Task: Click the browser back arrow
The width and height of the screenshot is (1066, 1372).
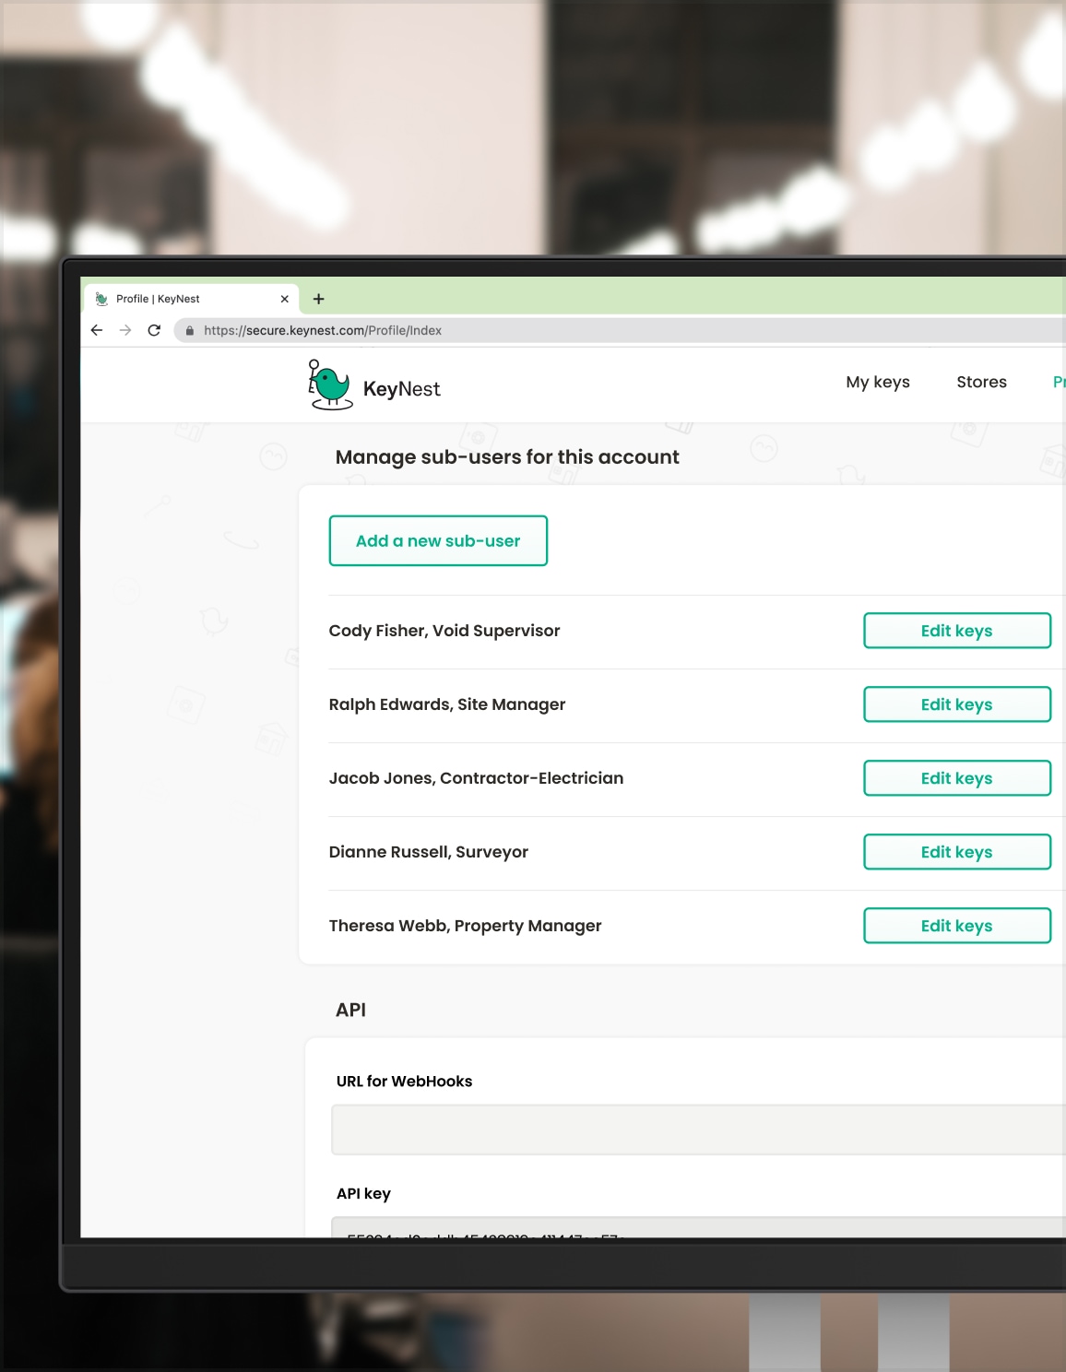Action: [x=97, y=330]
